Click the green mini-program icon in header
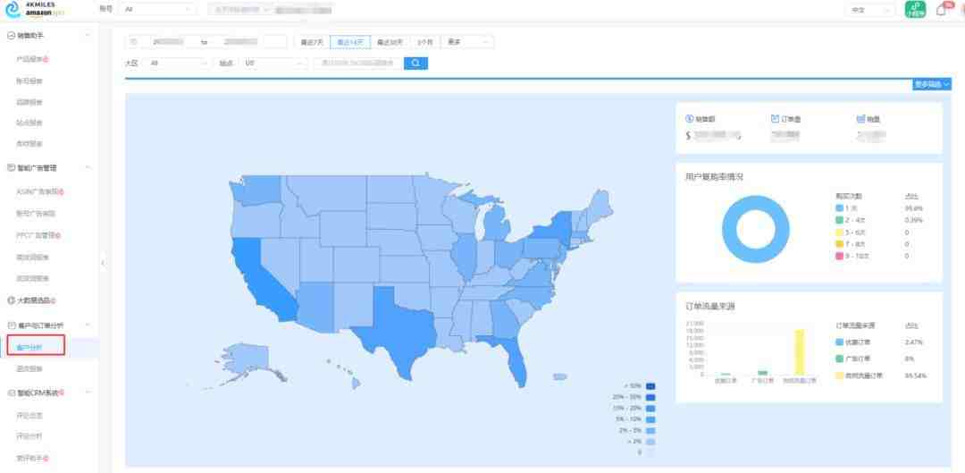This screenshot has height=473, width=965. pyautogui.click(x=915, y=9)
